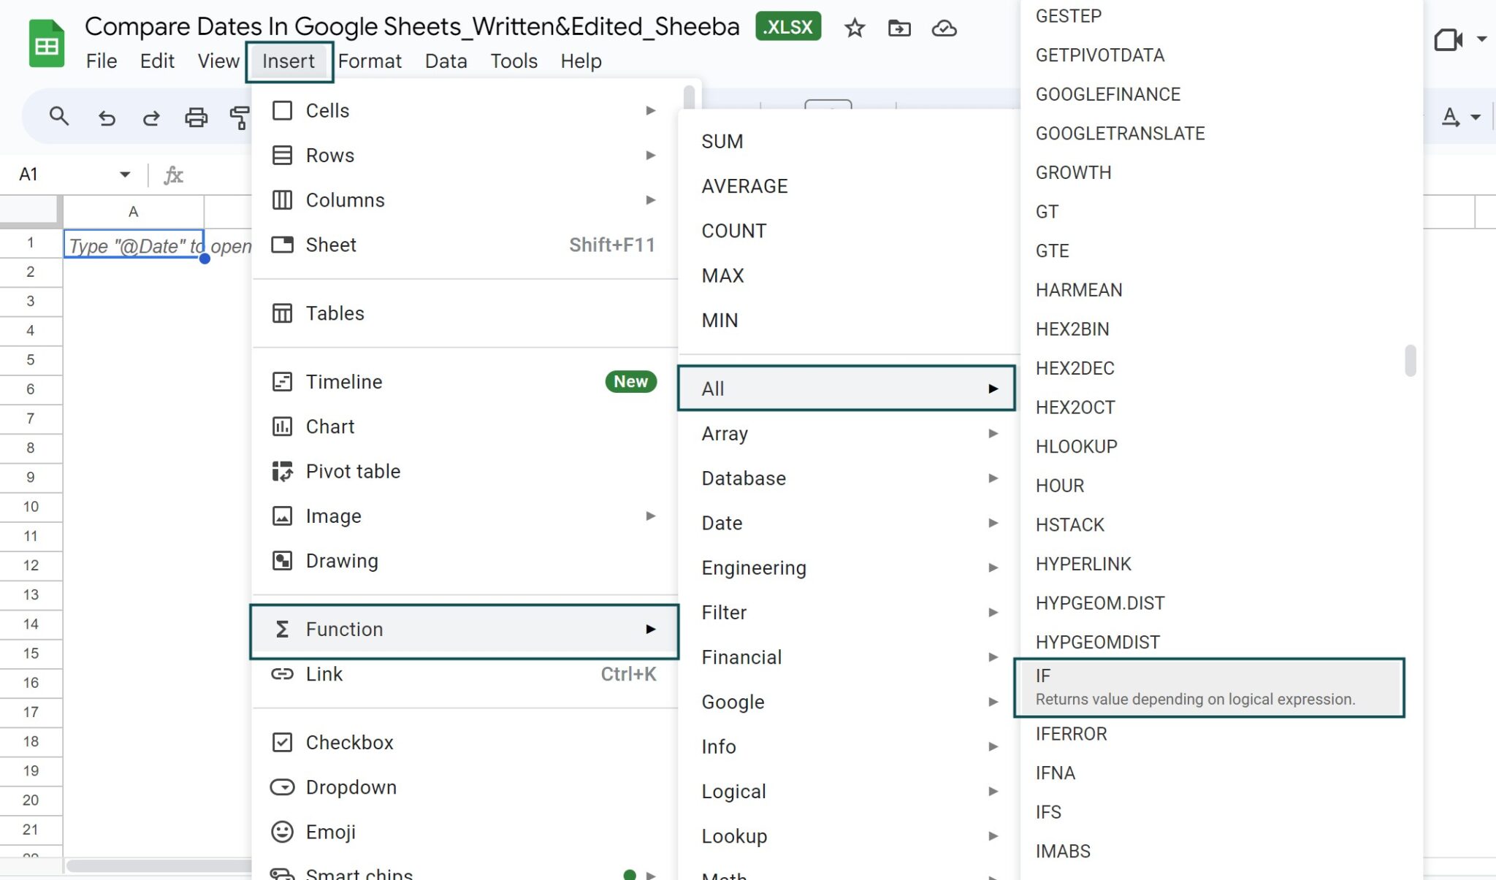The image size is (1496, 880).
Task: Open the Name box dropdown arrow
Action: point(125,175)
